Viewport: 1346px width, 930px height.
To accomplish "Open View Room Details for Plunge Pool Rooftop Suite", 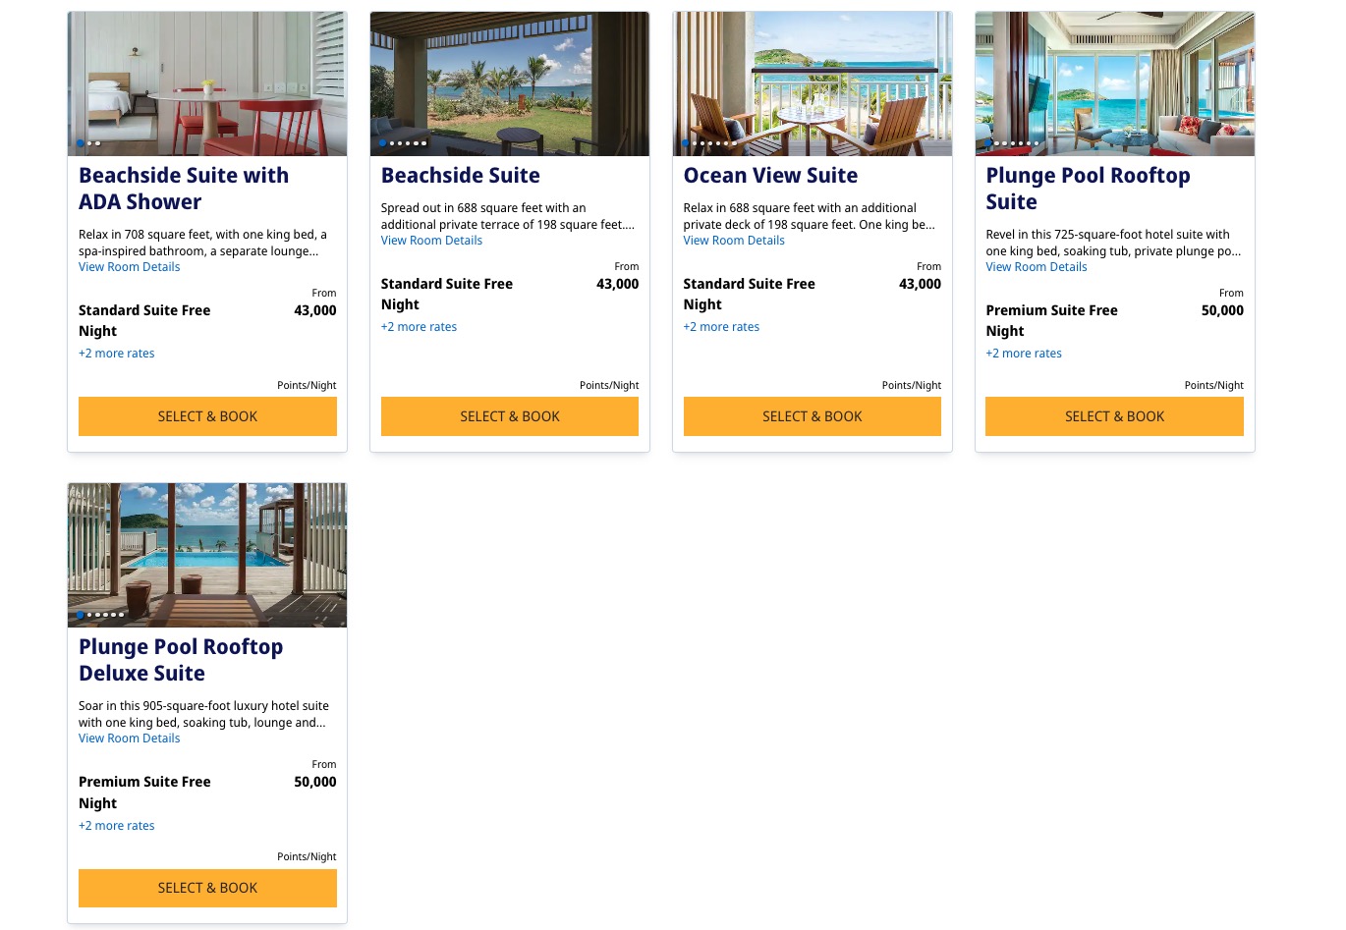I will click(1037, 266).
